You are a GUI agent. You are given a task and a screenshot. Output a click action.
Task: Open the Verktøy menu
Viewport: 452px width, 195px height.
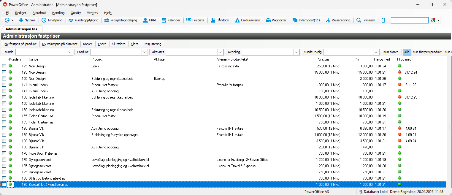point(92,13)
